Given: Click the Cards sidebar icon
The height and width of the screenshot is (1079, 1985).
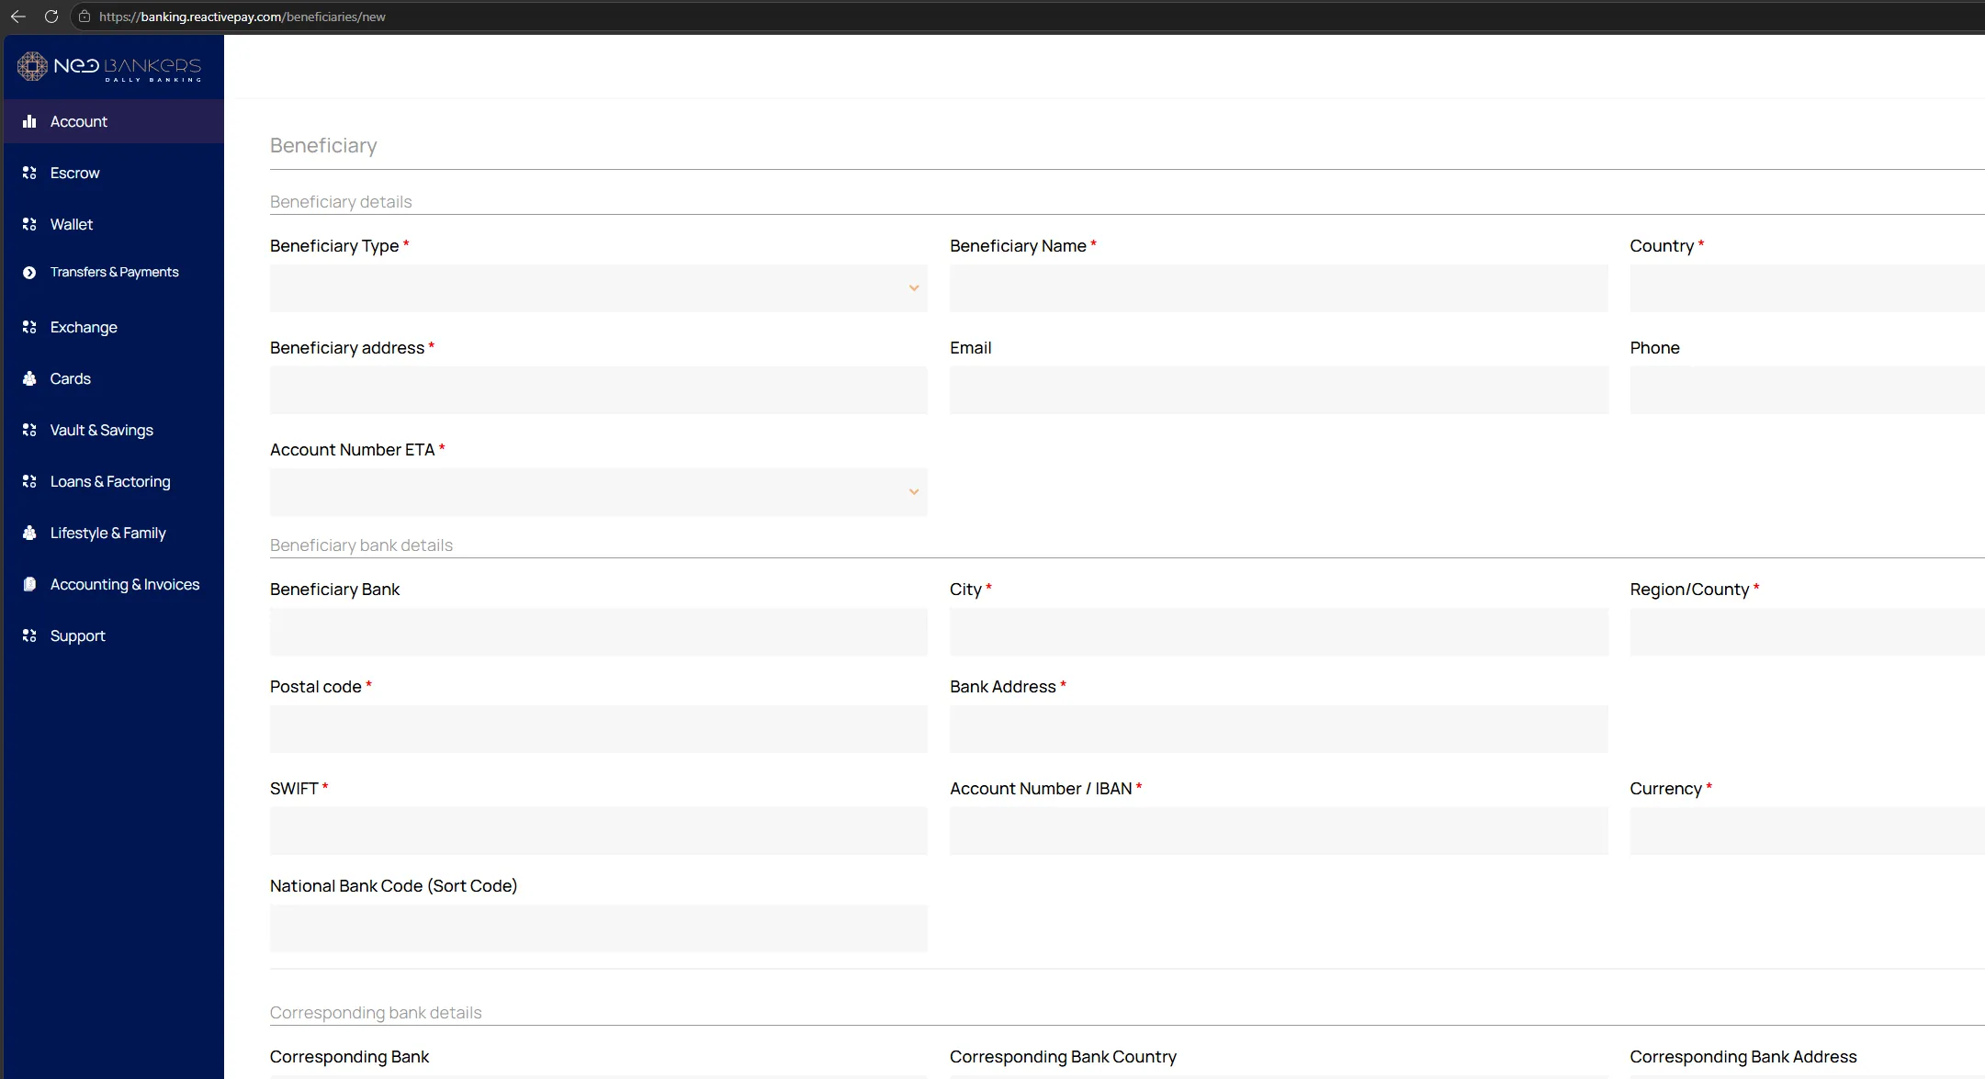Looking at the screenshot, I should pos(29,378).
